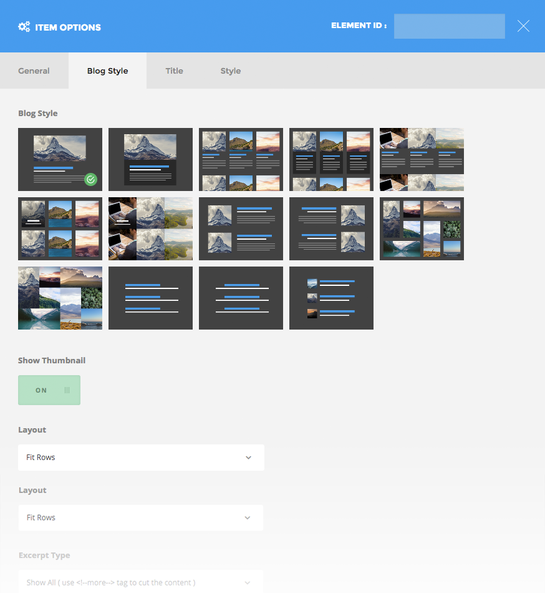Switch to the General tab
545x593 pixels.
click(x=34, y=71)
